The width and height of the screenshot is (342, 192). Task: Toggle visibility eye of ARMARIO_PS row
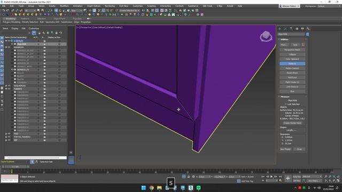12,70
